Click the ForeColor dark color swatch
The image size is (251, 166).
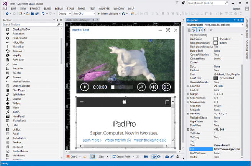click(216, 78)
